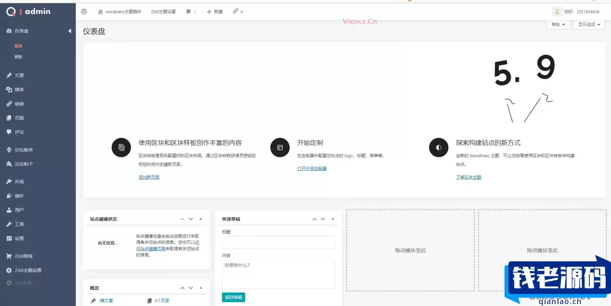
Task: Move 站点健康状态 widget down
Action: click(x=191, y=219)
